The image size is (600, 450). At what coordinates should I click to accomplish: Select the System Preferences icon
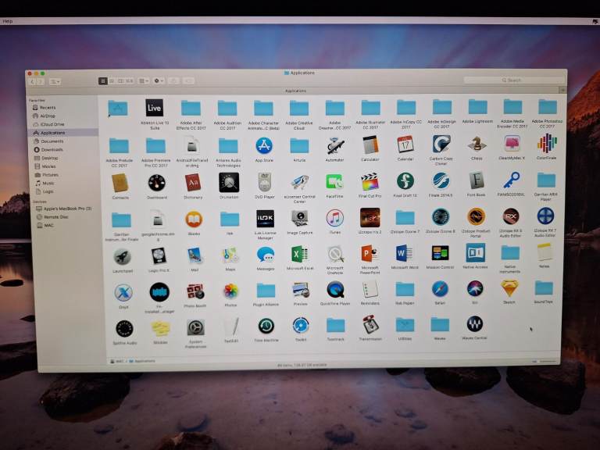(195, 327)
